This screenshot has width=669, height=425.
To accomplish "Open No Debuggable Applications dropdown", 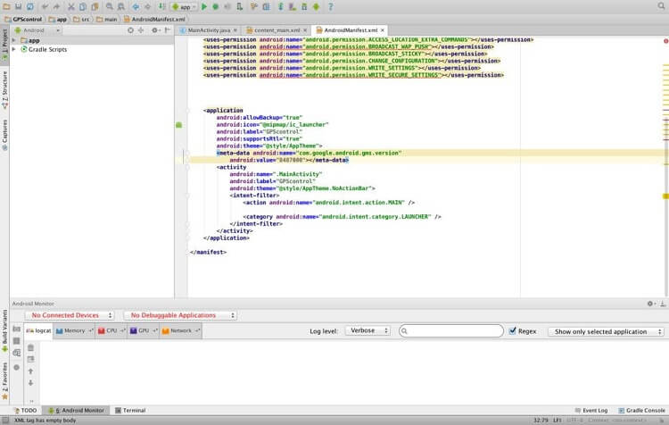I will [180, 315].
